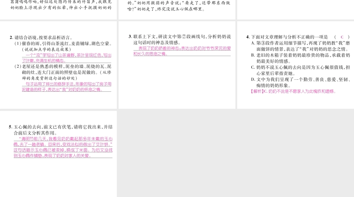The height and width of the screenshot is (197, 354).
Task: Click the pink answer starting '句子运用了排比的修辞手法'
Action: pyautogui.click(x=67, y=87)
